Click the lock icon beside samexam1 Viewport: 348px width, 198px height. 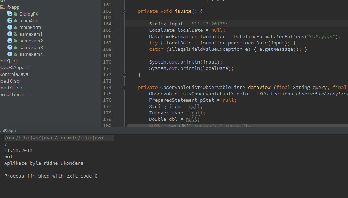click(x=15, y=34)
